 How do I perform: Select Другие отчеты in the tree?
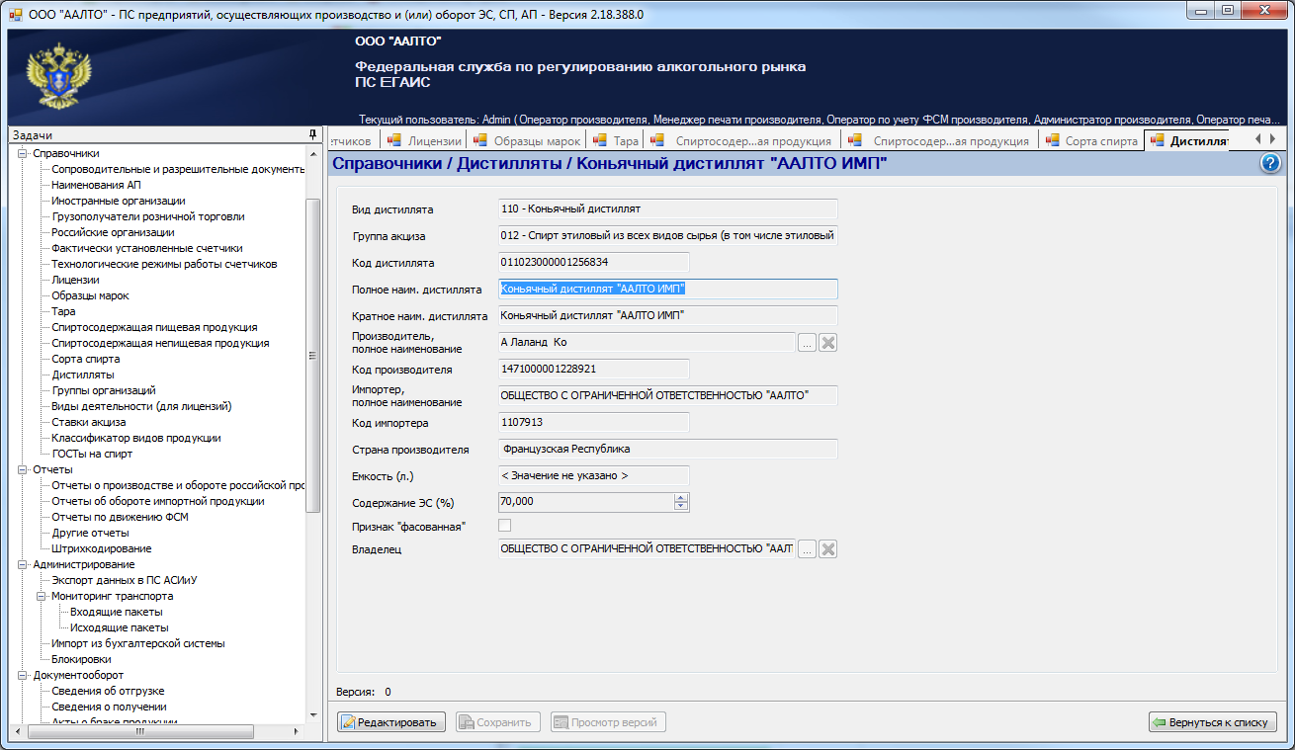[x=90, y=533]
